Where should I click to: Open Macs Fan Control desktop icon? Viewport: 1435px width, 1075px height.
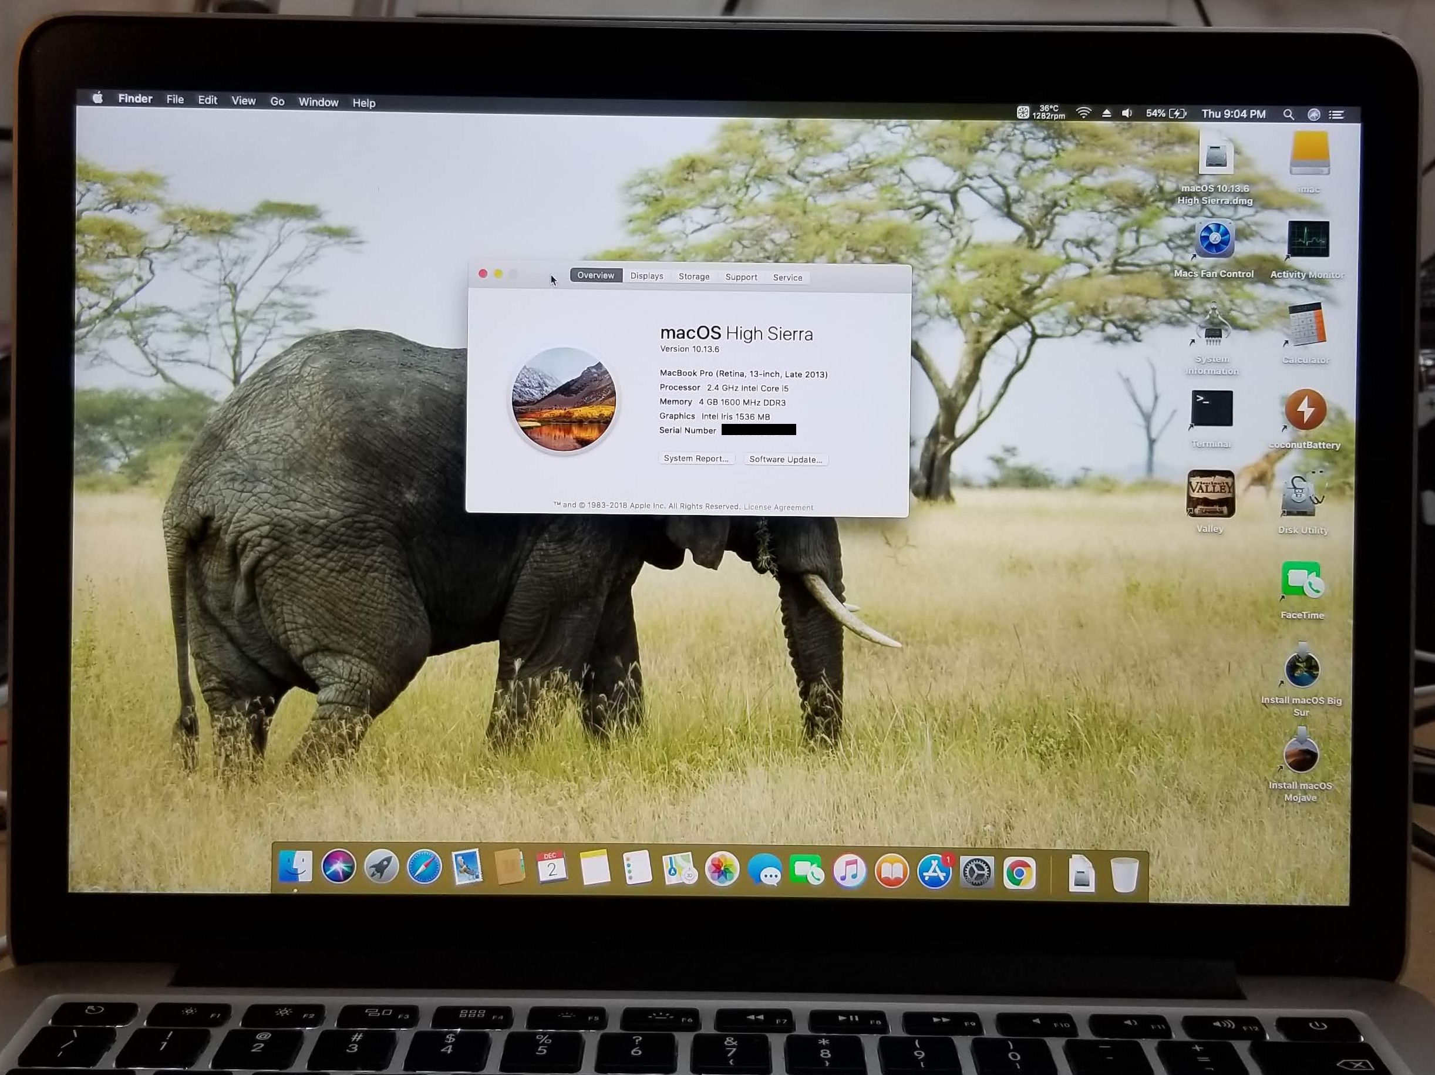[x=1214, y=241]
